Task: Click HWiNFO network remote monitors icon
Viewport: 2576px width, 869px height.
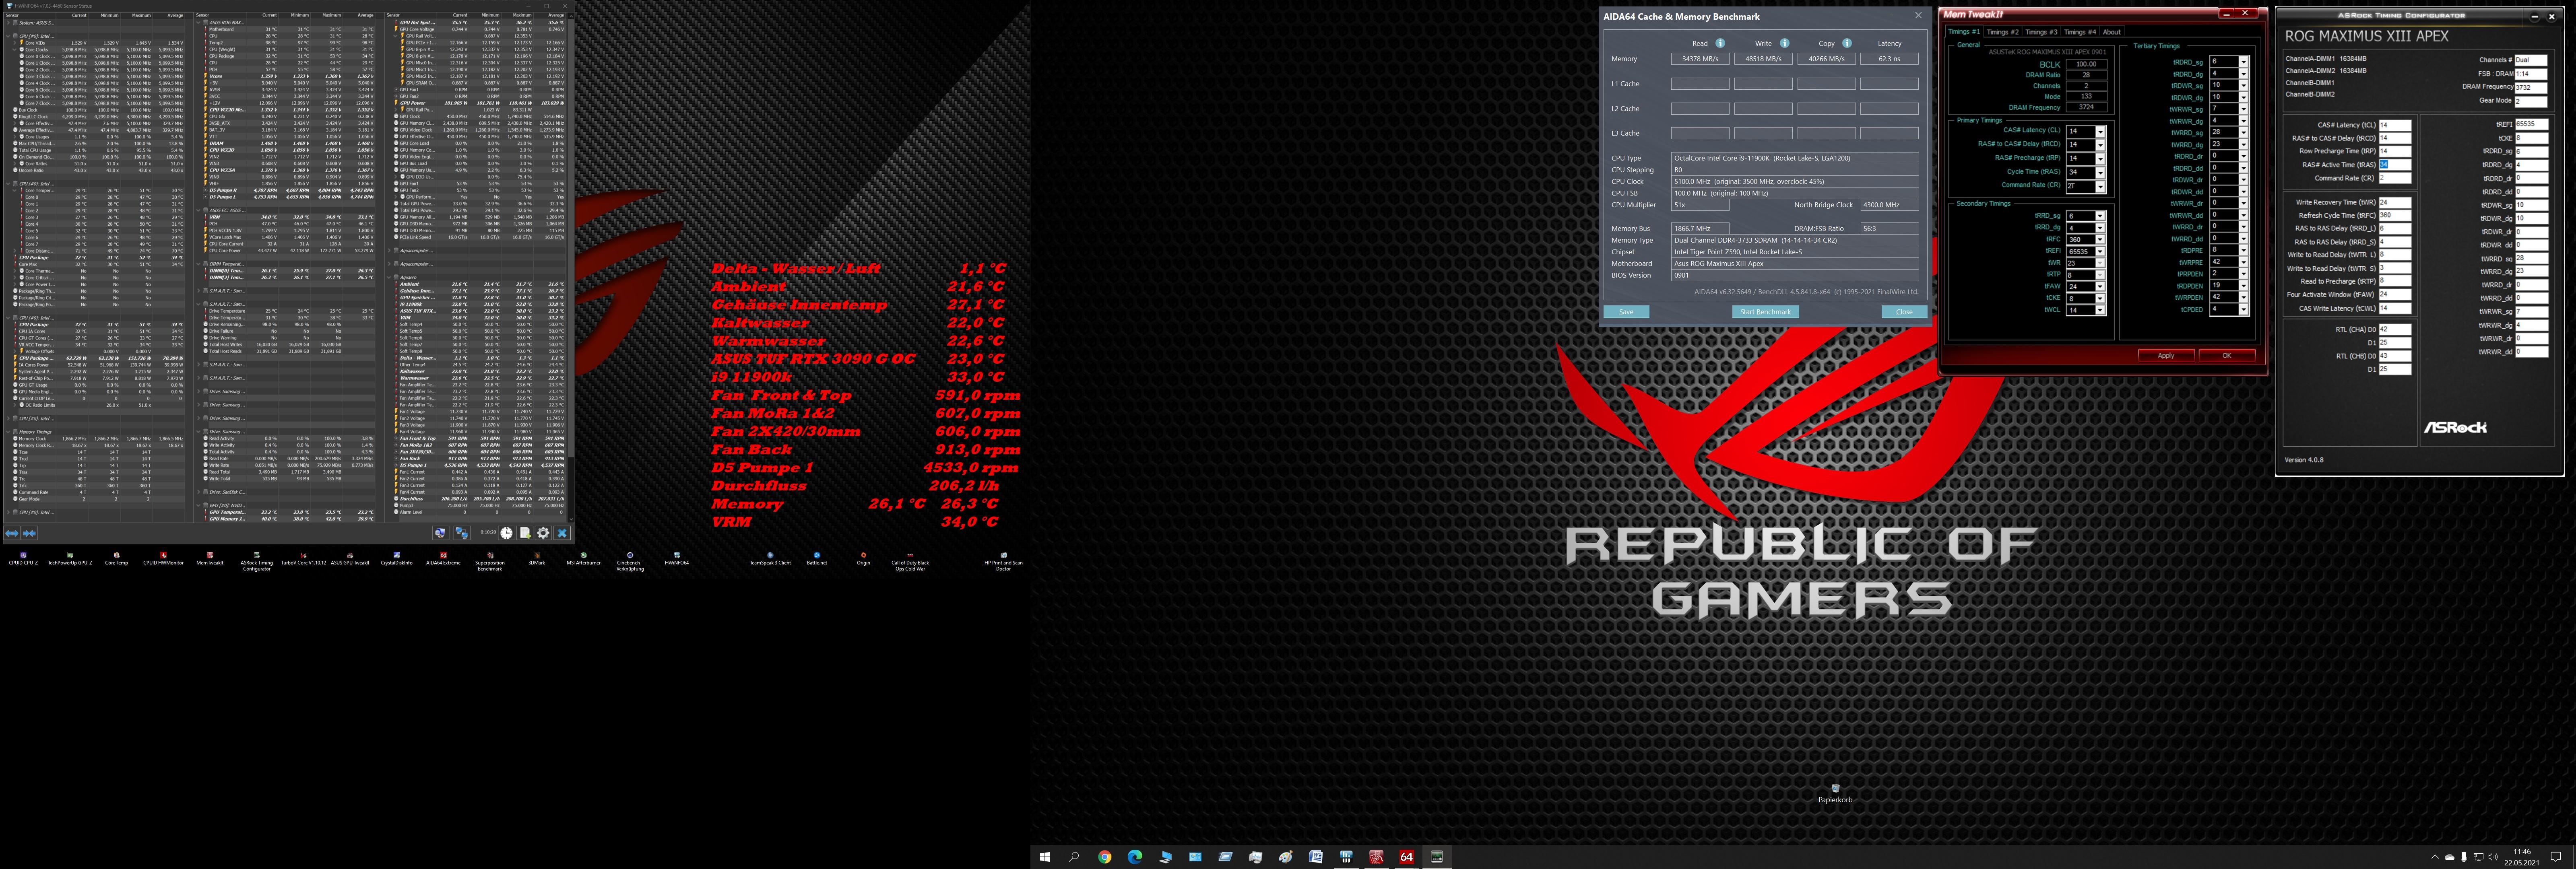Action: pos(462,533)
